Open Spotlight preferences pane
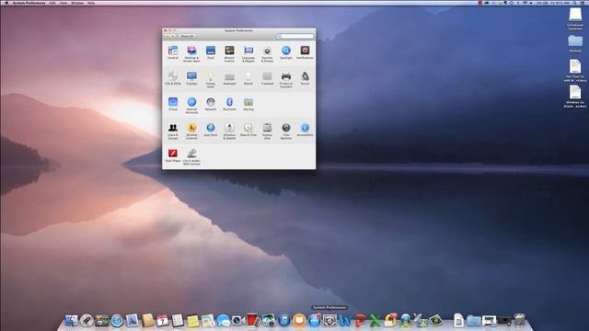The image size is (589, 331). click(x=286, y=52)
